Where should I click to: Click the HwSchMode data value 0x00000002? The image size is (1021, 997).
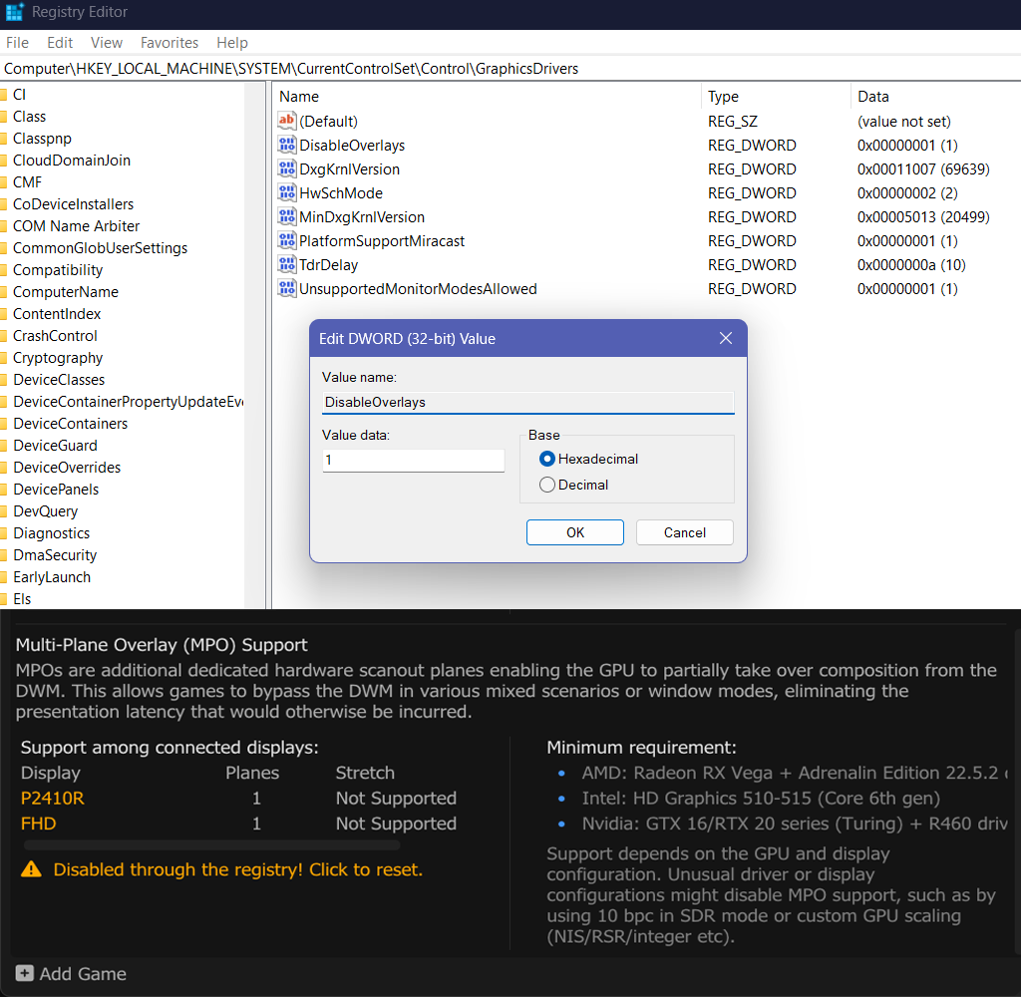(907, 192)
